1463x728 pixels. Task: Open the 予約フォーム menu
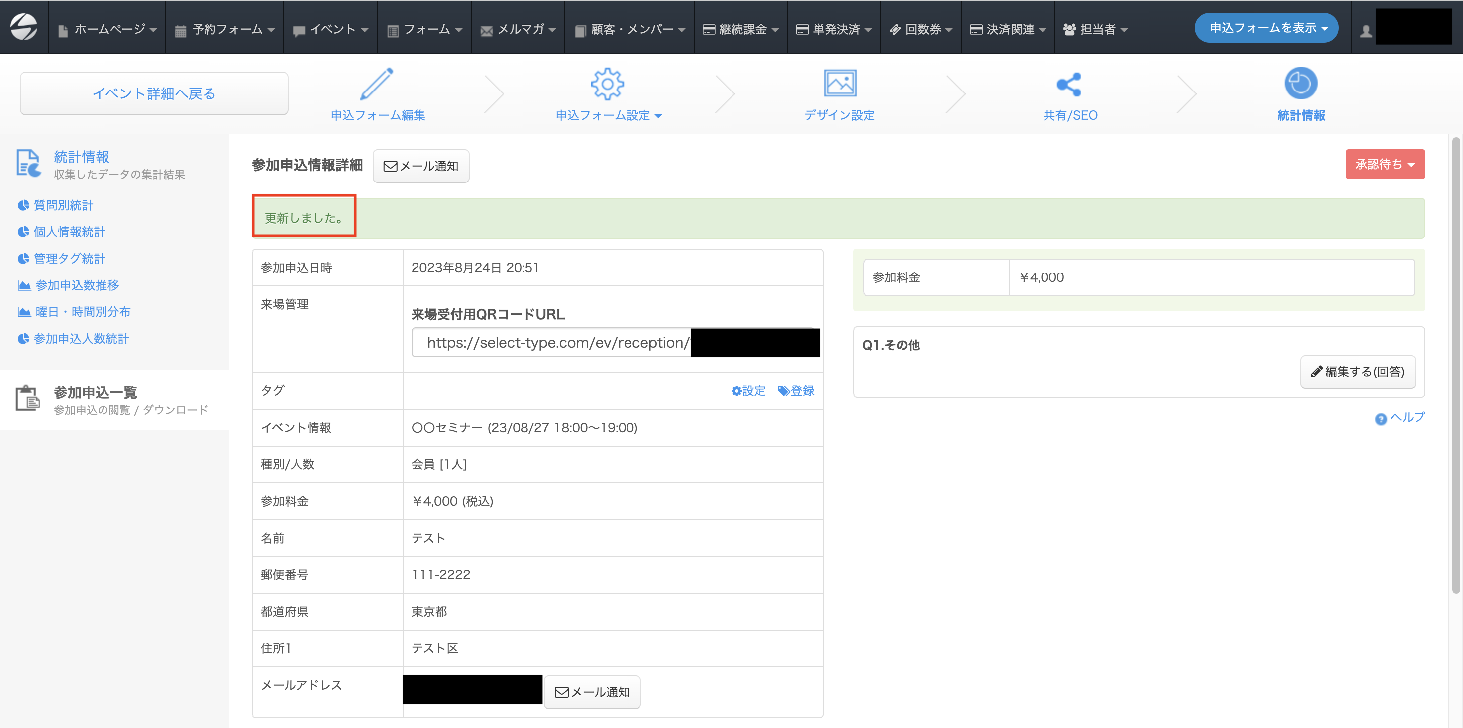point(225,29)
